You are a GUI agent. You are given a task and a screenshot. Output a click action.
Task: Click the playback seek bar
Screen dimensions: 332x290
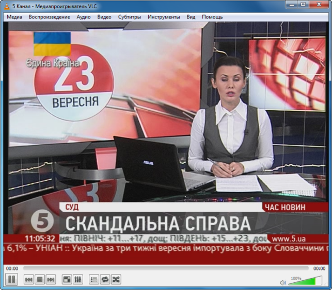[x=166, y=268]
